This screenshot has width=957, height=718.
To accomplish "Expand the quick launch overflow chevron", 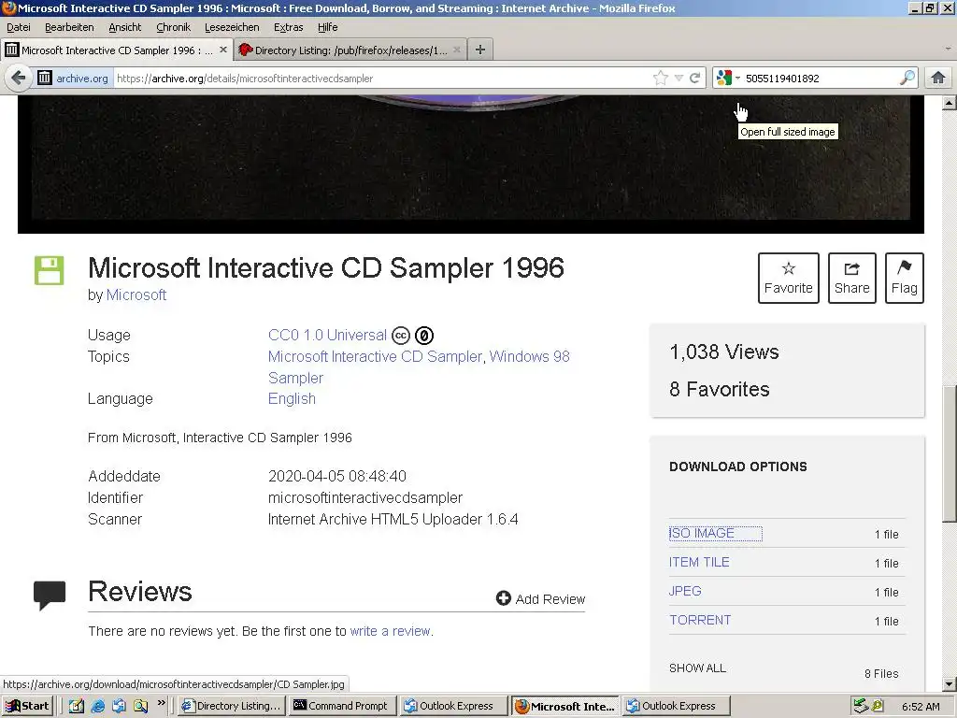I will [x=161, y=703].
